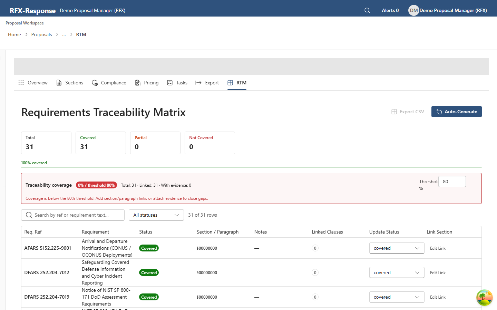This screenshot has width=497, height=310.
Task: Go to Home breadcrumb
Action: pyautogui.click(x=14, y=34)
